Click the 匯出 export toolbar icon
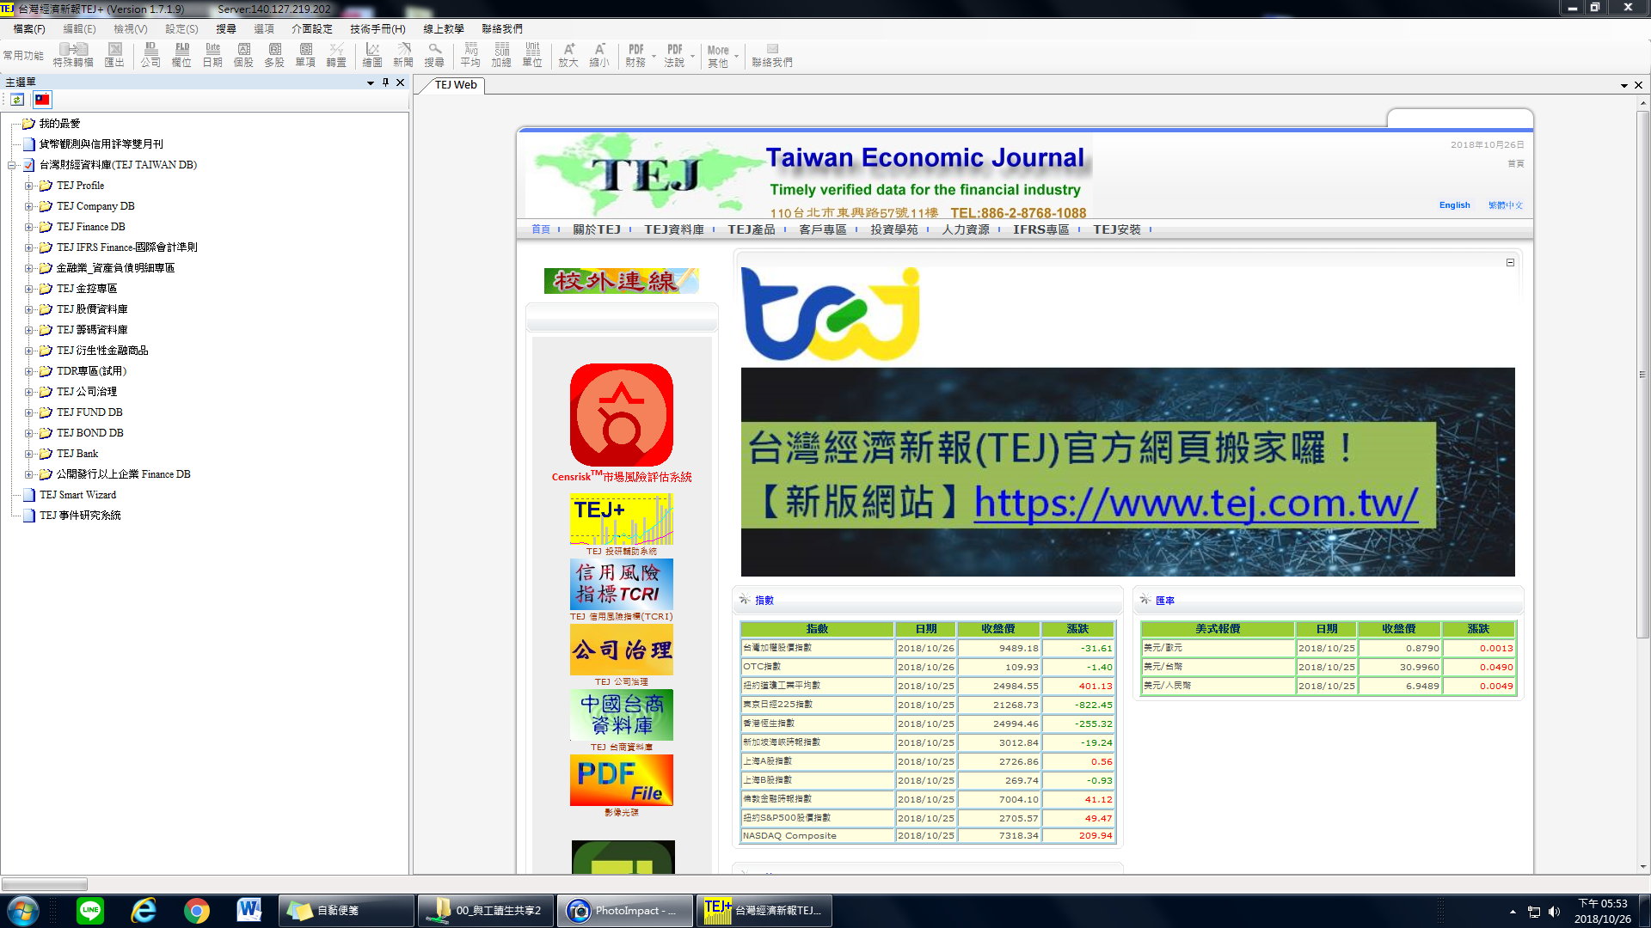Image resolution: width=1651 pixels, height=928 pixels. [114, 55]
